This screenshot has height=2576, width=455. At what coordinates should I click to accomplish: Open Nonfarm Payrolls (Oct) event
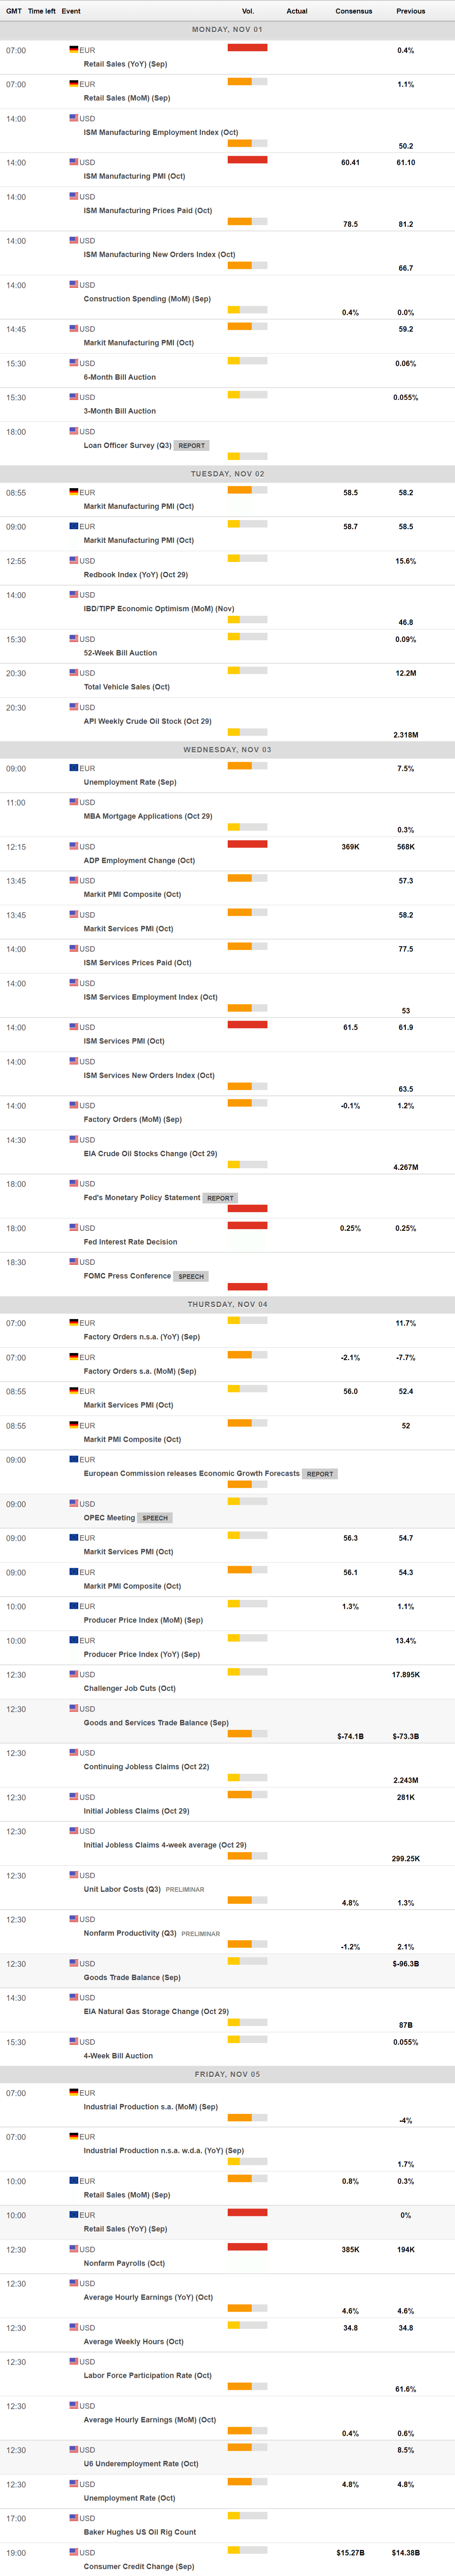124,2263
